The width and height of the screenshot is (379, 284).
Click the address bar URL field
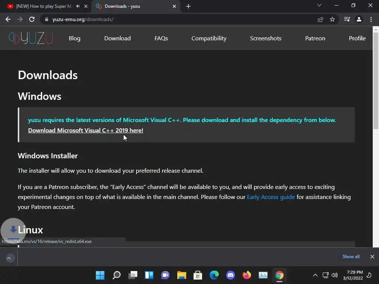pos(179,19)
